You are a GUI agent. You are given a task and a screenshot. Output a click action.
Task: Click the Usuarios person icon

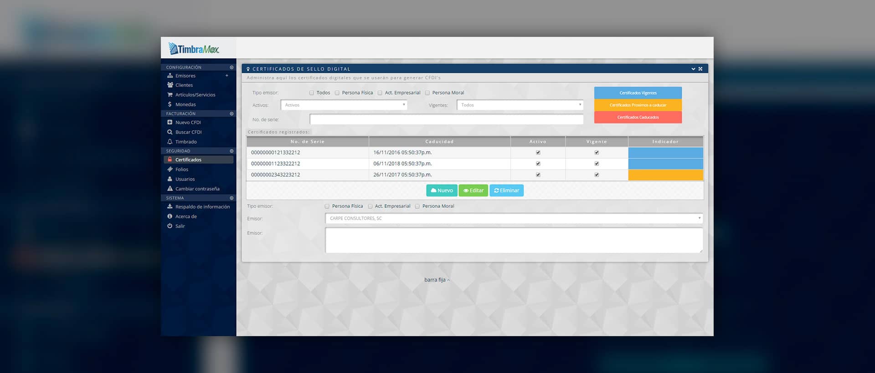point(170,179)
